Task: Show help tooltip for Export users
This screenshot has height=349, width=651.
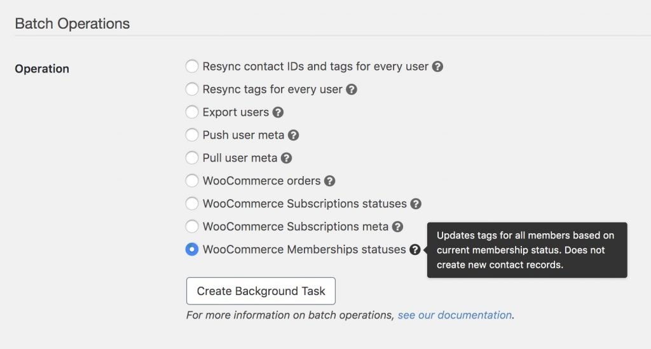Action: (x=278, y=112)
